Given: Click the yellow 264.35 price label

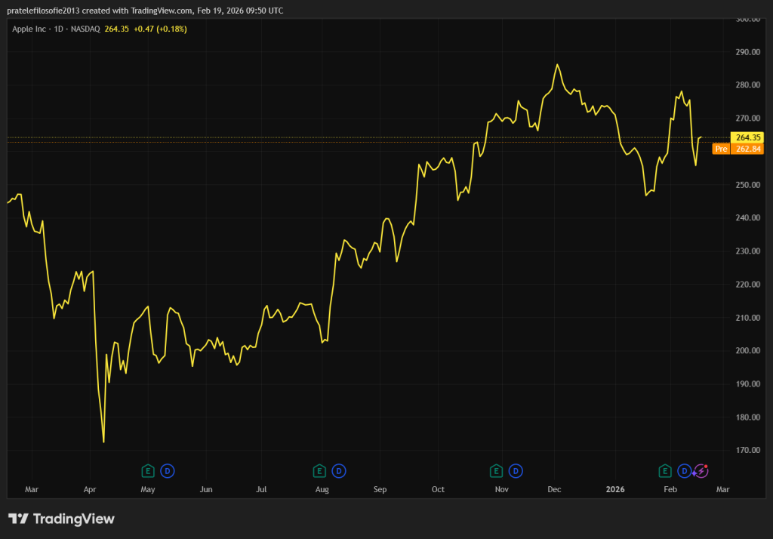Looking at the screenshot, I should [747, 137].
